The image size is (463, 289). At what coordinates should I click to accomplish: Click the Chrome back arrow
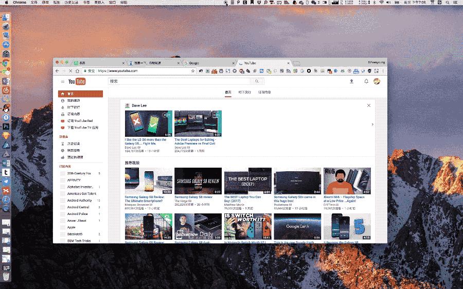(57, 71)
